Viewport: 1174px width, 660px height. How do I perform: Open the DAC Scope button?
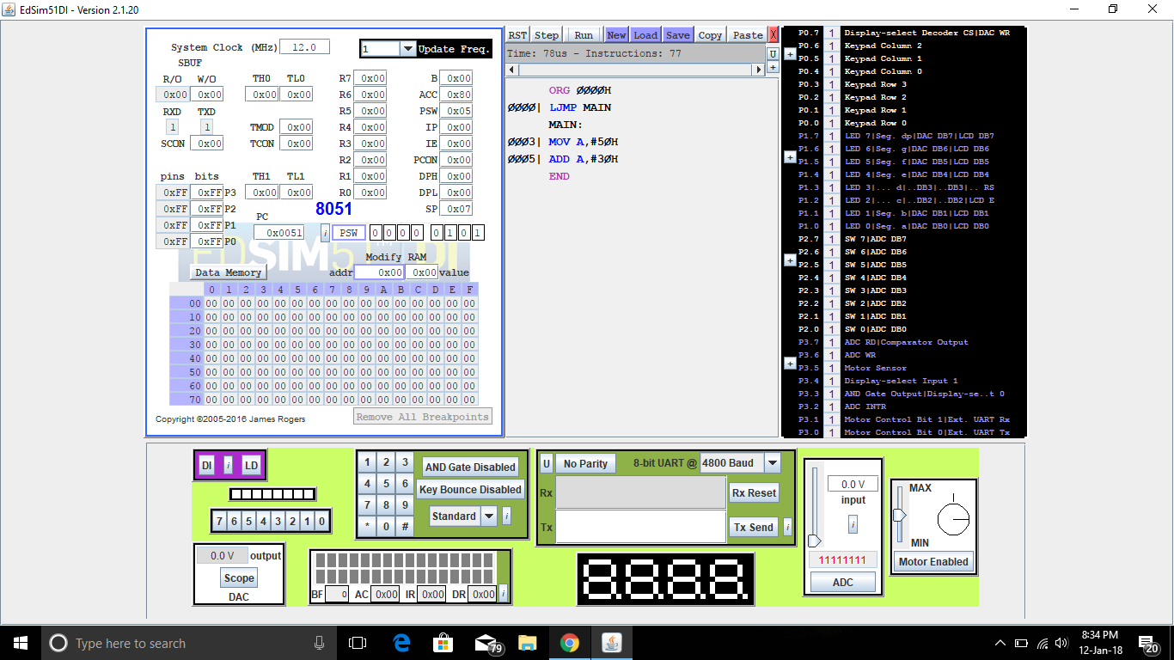click(239, 578)
